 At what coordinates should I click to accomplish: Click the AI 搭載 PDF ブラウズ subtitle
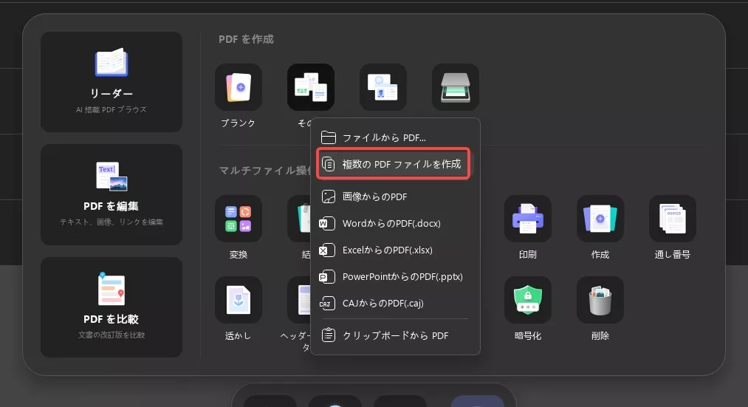click(111, 110)
